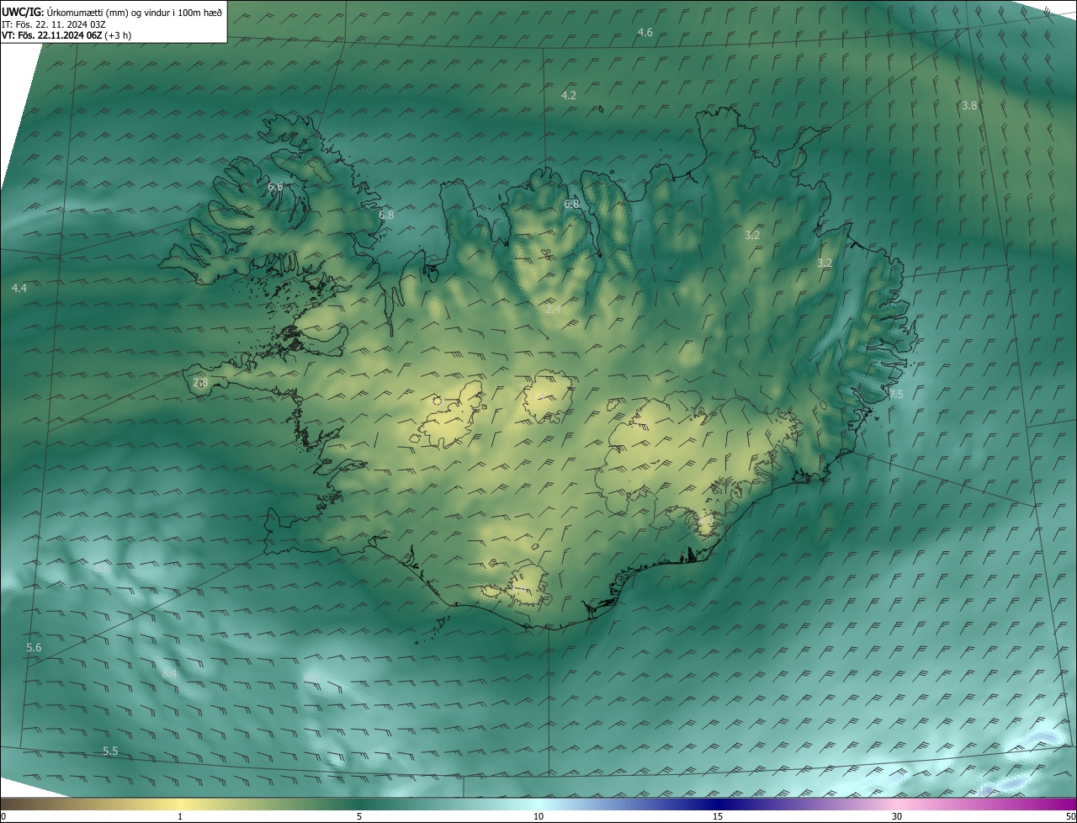This screenshot has height=823, width=1077.
Task: Click the colorbar tick label 30
Action: 897,816
